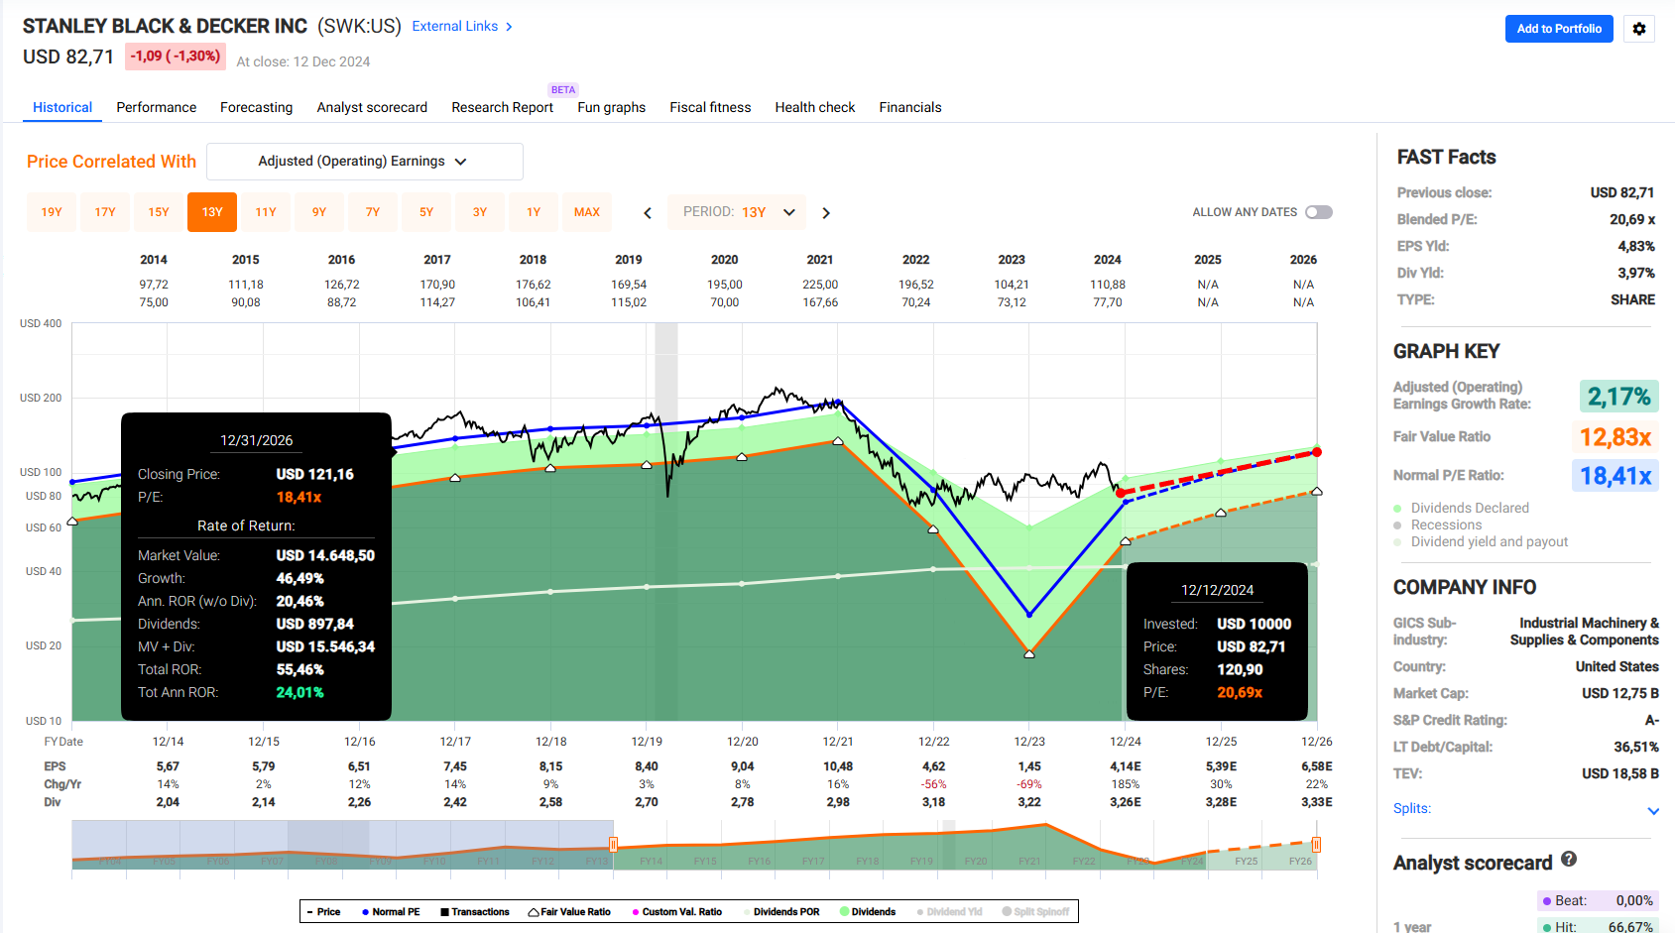Viewport: 1675px width, 933px height.
Task: Open the Fiscal fitness tab
Action: pyautogui.click(x=710, y=107)
